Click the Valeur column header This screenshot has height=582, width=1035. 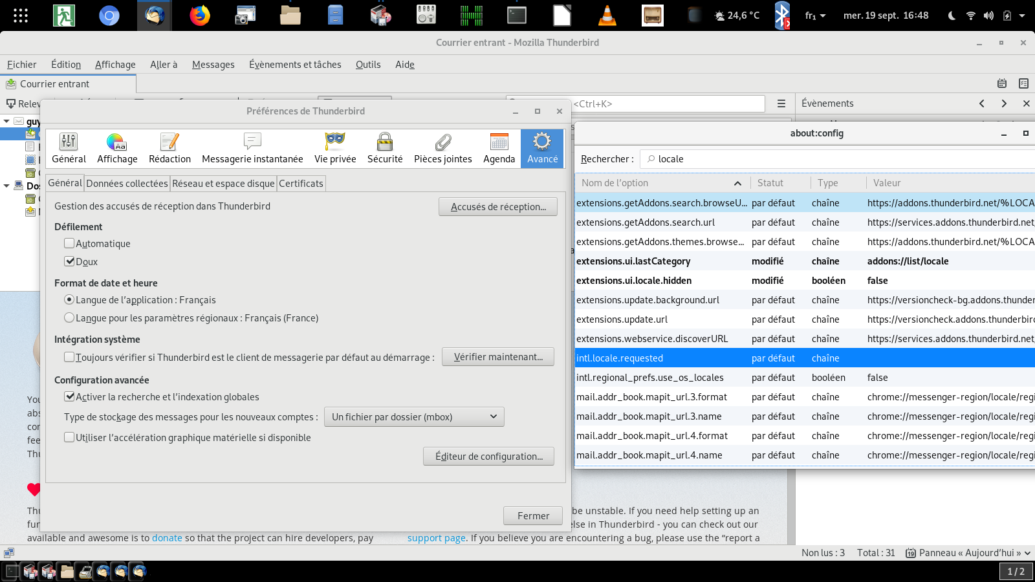pyautogui.click(x=951, y=183)
